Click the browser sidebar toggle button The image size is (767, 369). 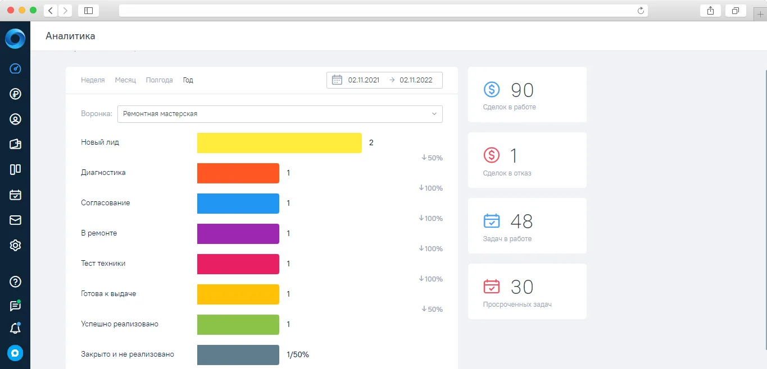point(88,10)
